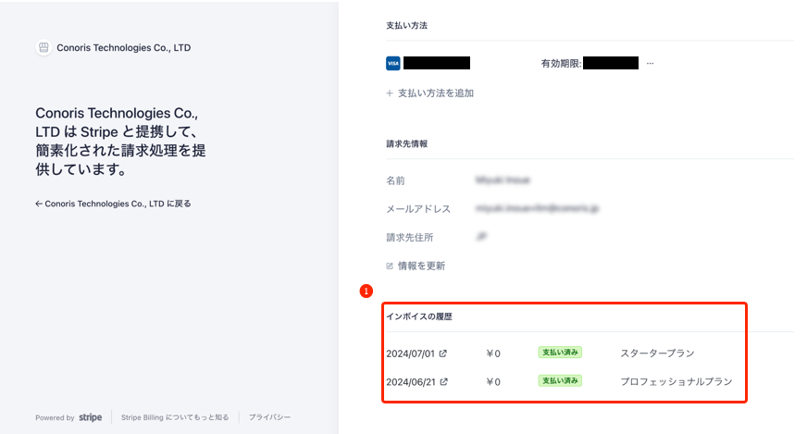Click the Visa card icon
This screenshot has height=434, width=807.
click(x=392, y=63)
